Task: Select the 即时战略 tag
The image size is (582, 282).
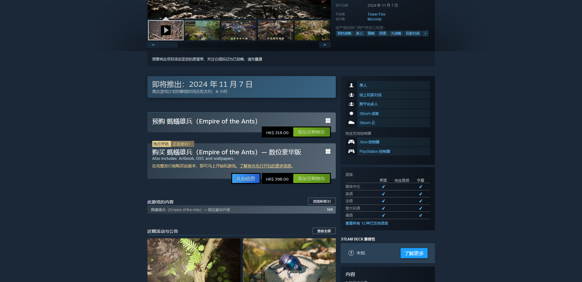Action: [x=344, y=33]
